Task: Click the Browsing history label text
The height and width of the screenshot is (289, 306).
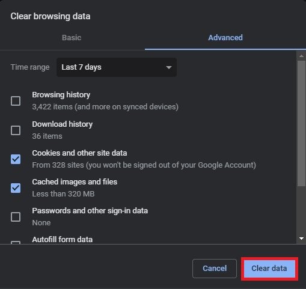Action: point(61,95)
